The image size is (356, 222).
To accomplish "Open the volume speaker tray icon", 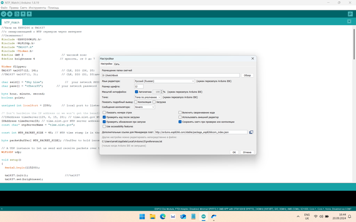I will 321,216.
